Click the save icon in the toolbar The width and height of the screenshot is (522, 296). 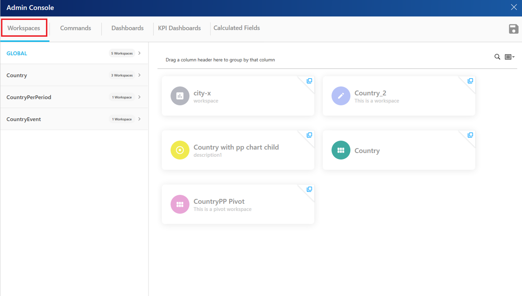pyautogui.click(x=514, y=29)
